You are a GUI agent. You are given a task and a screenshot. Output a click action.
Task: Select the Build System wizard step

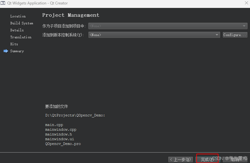22,23
